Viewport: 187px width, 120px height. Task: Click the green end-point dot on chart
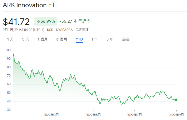pos(176,100)
